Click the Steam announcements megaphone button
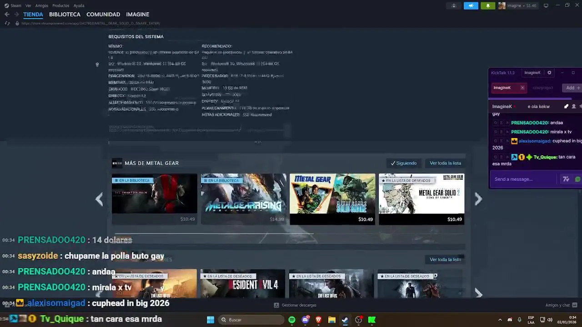Viewport: 582px width, 327px height. 471,5
